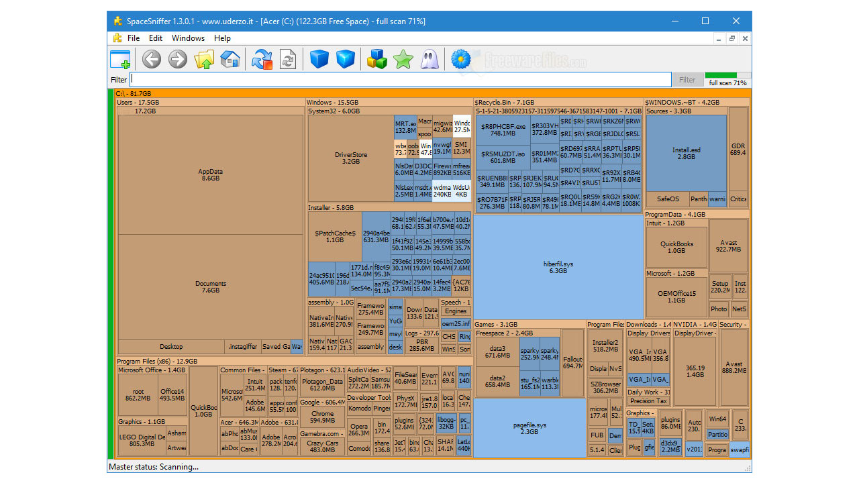Image resolution: width=859 pixels, height=483 pixels.
Task: Select the Desktop folder block
Action: pos(171,347)
